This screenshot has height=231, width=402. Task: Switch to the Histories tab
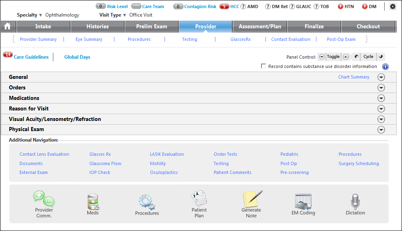[97, 26]
